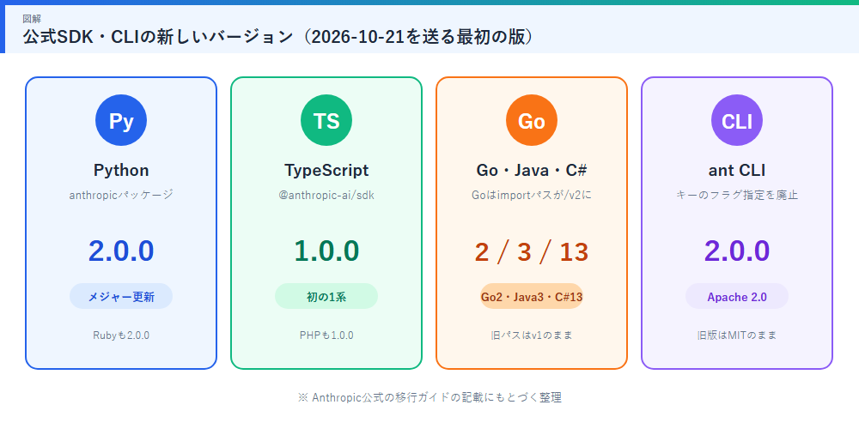Click the Go・Java・C# card heading
The width and height of the screenshot is (859, 429).
pyautogui.click(x=532, y=170)
